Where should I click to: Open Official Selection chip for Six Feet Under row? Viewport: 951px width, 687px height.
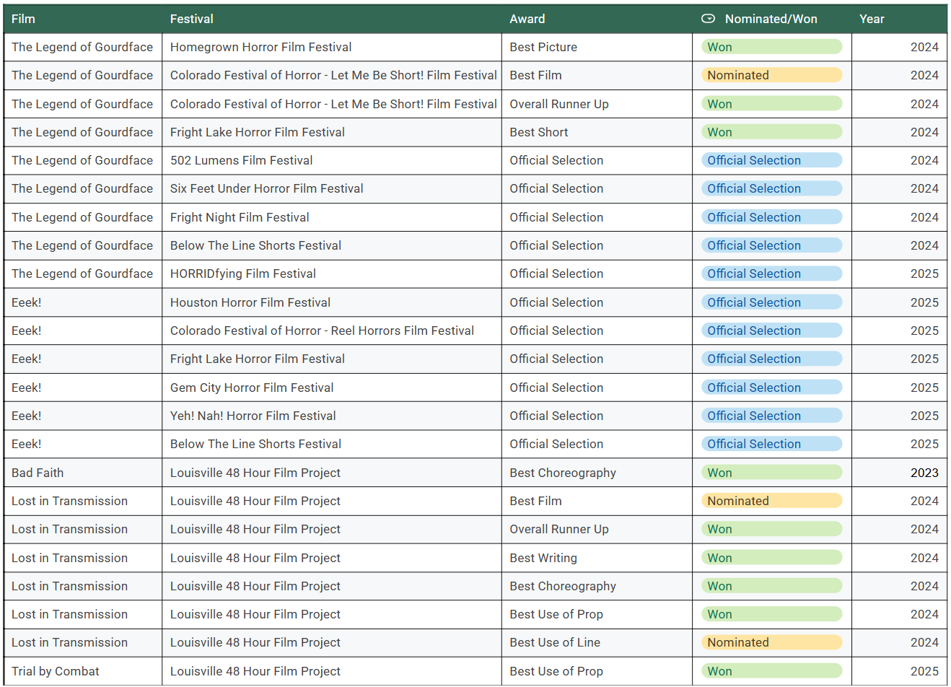[x=771, y=188]
